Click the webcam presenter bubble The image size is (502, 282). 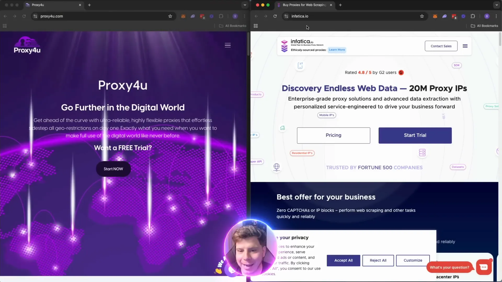tap(250, 248)
